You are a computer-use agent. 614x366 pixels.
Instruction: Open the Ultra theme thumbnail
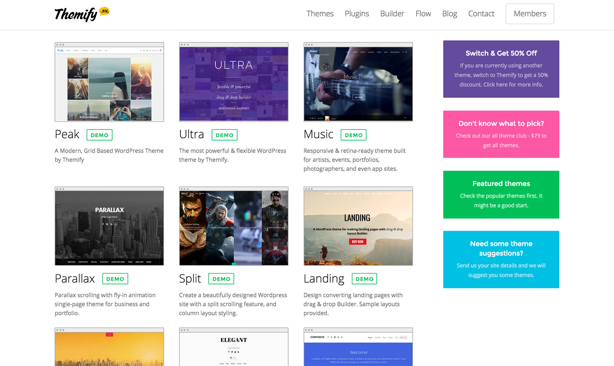click(x=234, y=82)
